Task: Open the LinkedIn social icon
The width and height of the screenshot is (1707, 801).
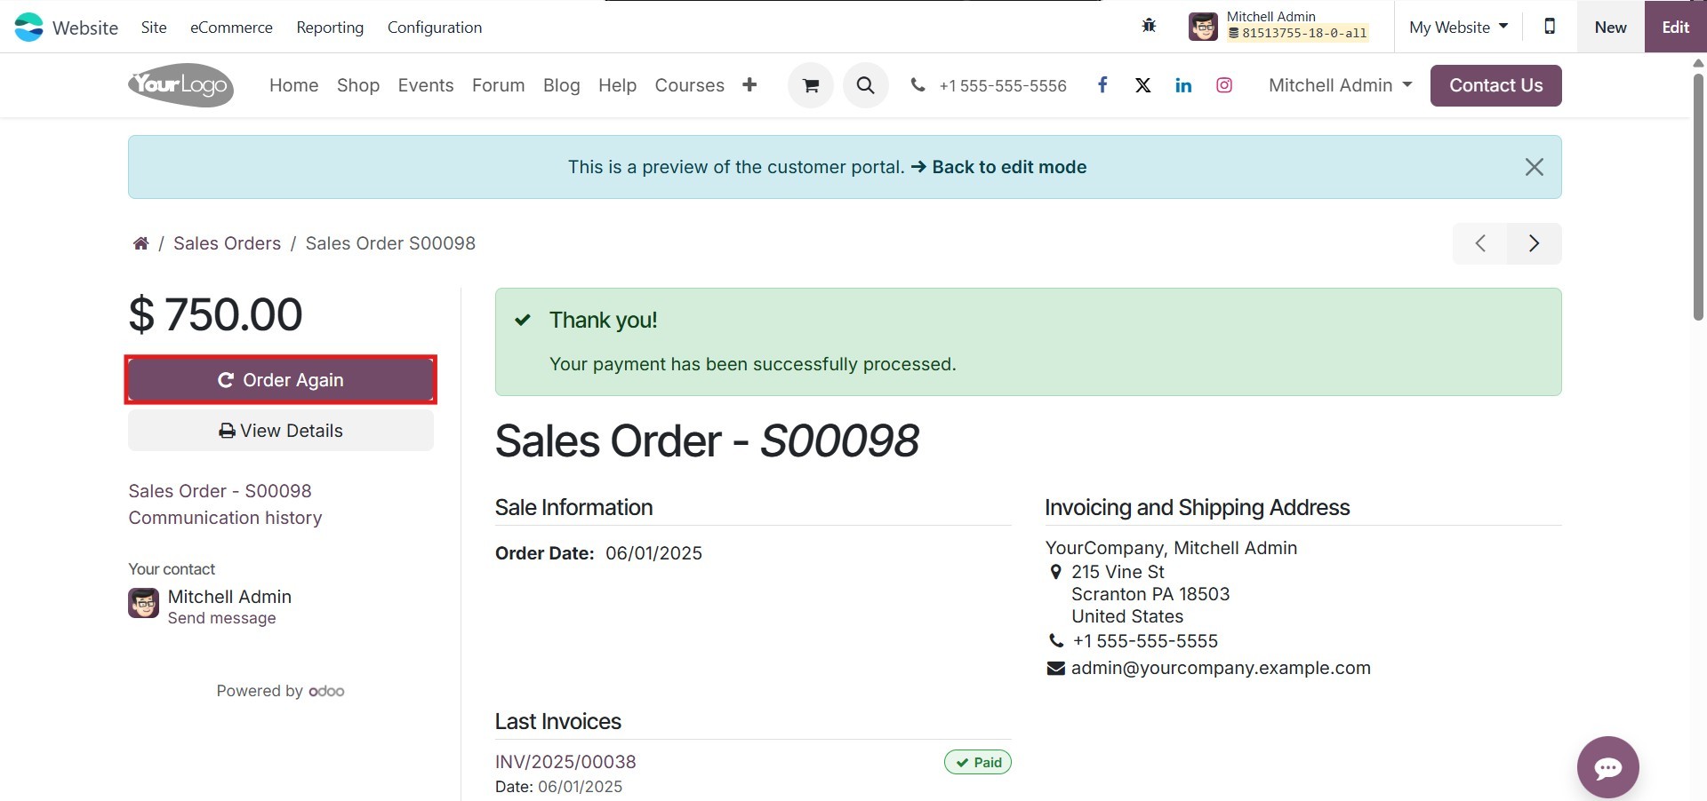Action: (1183, 85)
